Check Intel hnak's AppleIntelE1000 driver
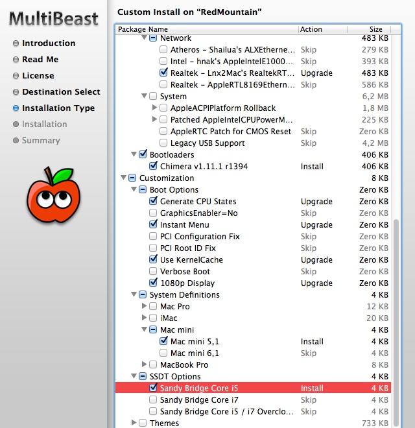Screen dimensions: 415x428 pyautogui.click(x=163, y=61)
